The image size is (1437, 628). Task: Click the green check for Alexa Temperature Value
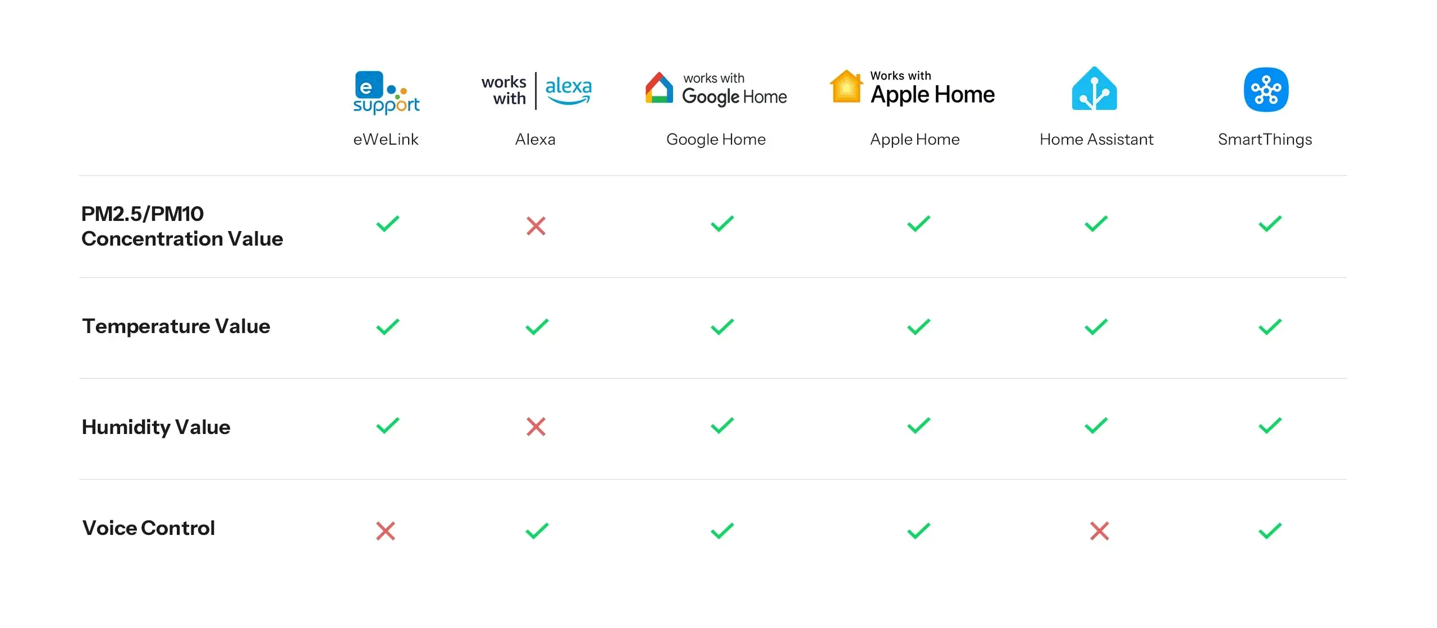click(x=537, y=326)
